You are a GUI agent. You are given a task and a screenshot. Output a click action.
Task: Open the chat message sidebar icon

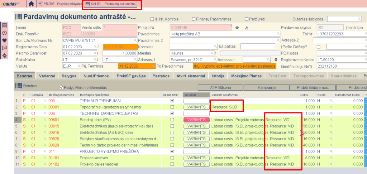coord(4,48)
